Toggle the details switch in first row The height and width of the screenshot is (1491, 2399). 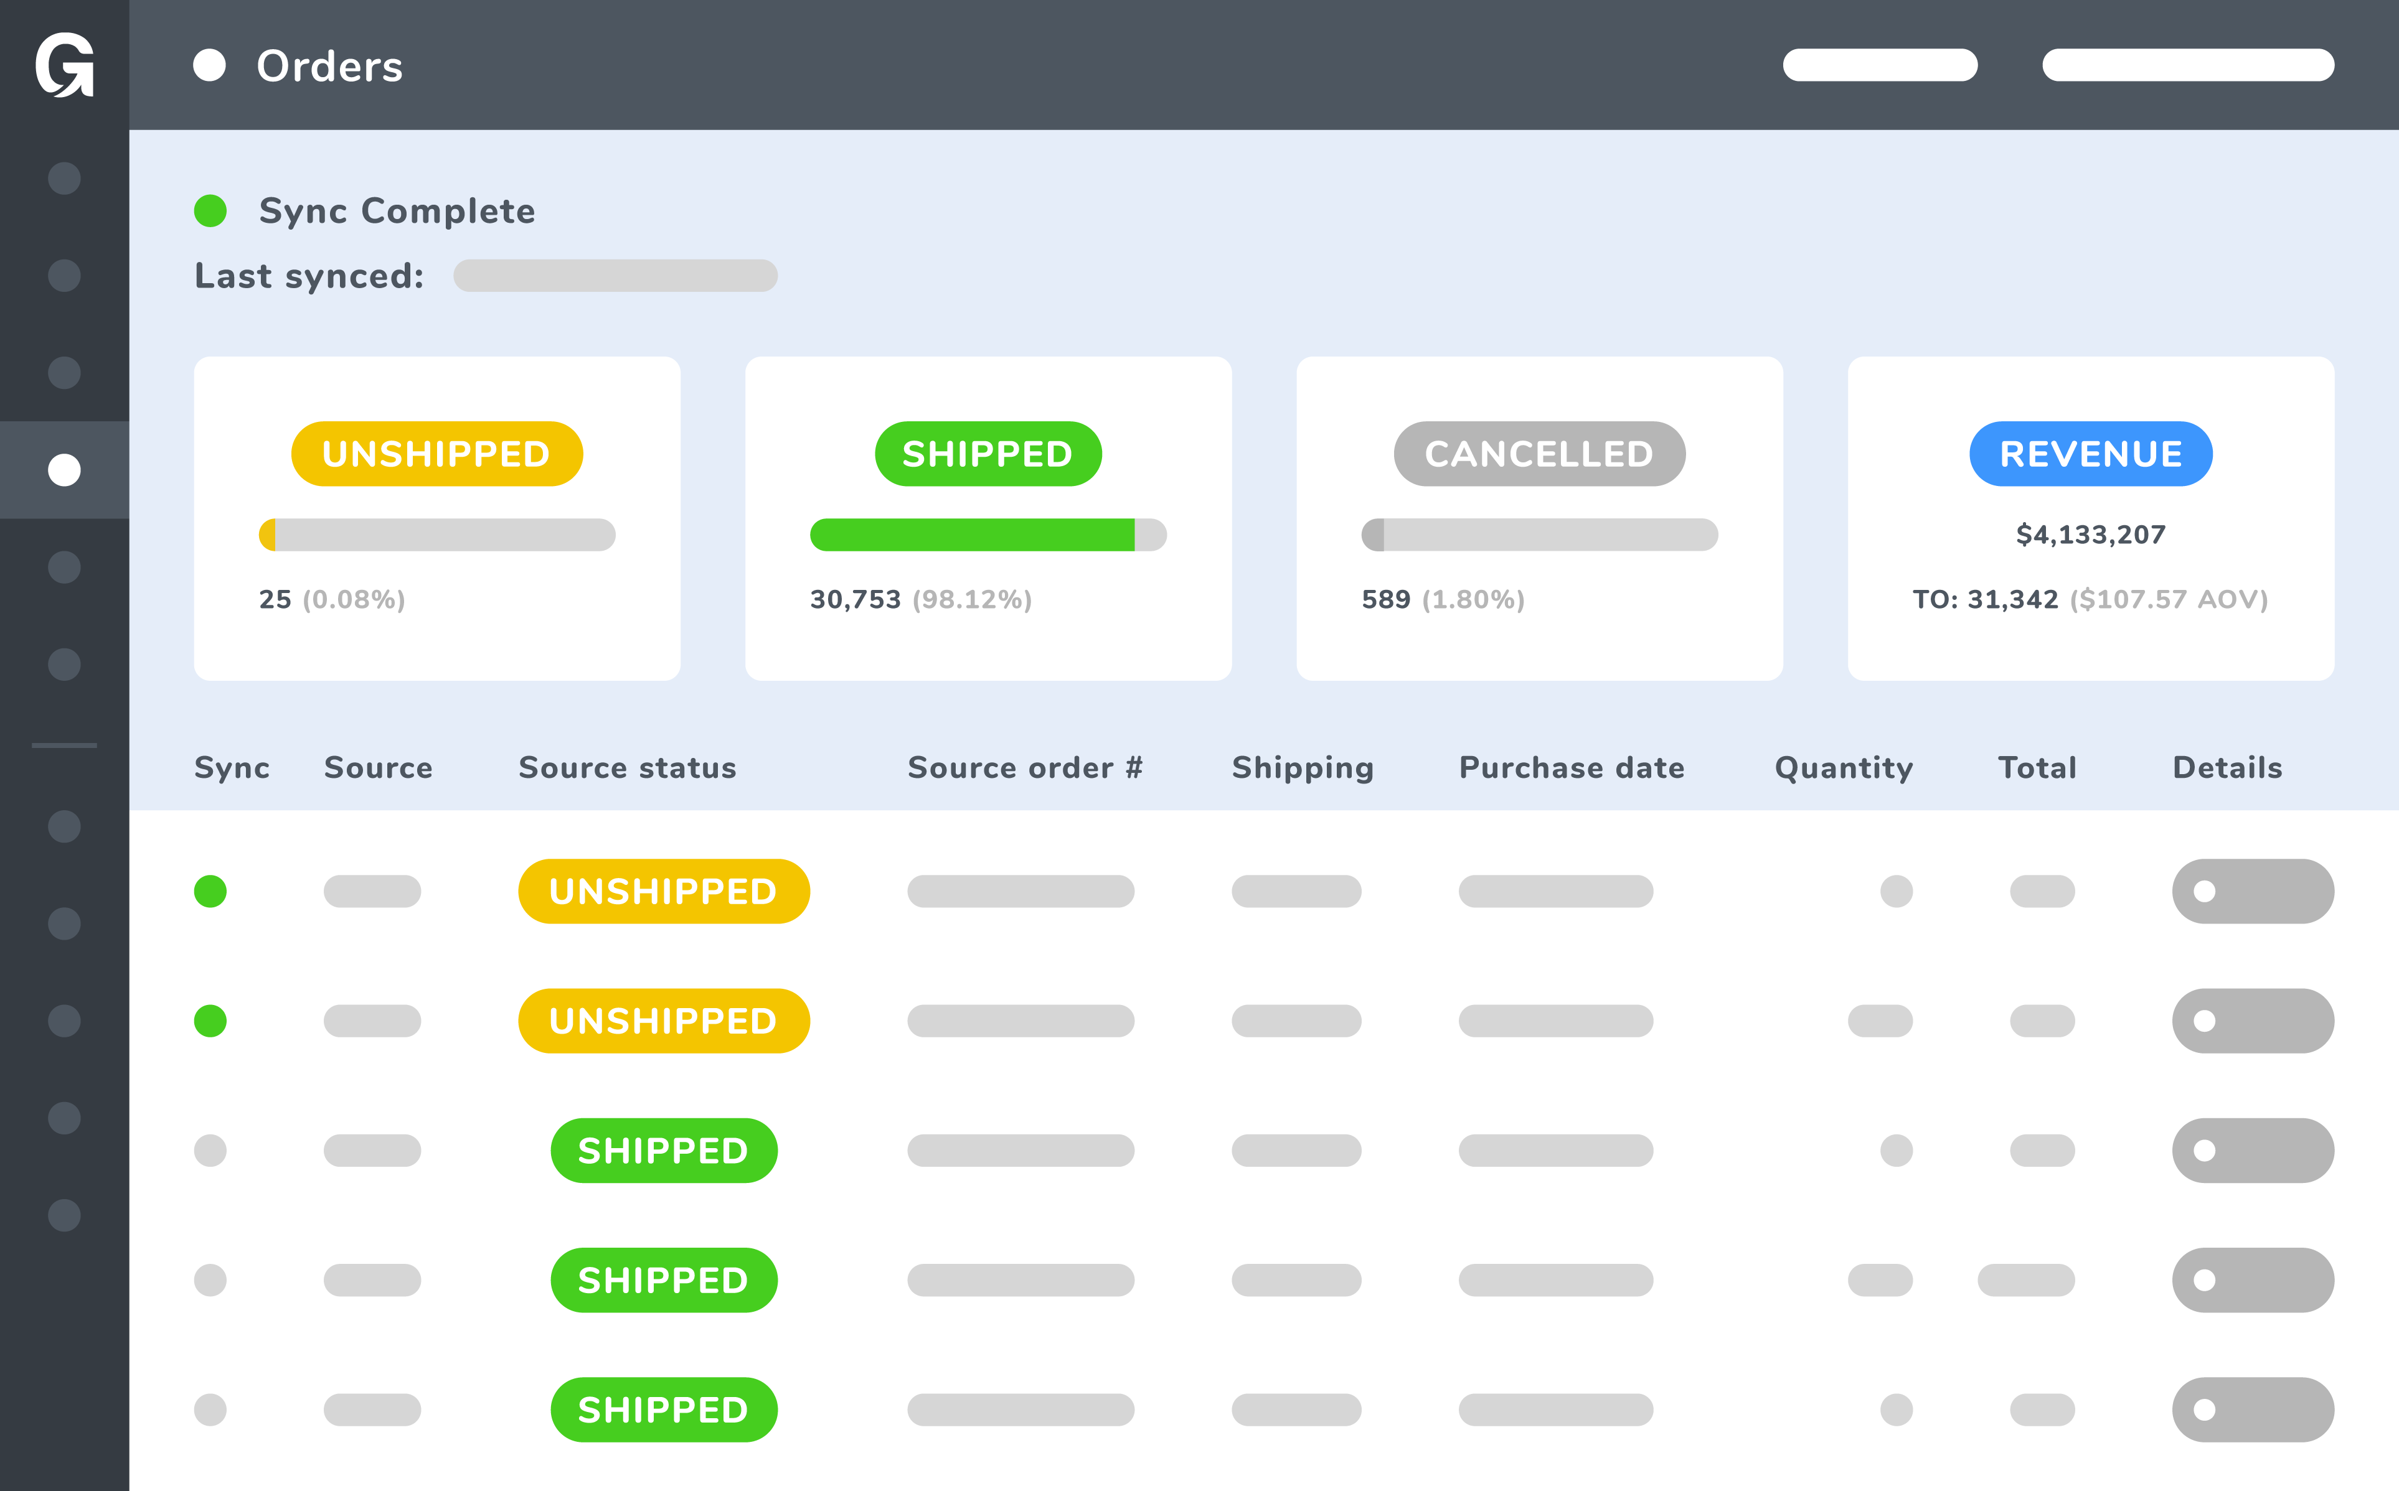[x=2252, y=892]
